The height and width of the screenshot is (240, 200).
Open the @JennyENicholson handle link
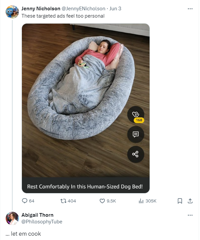tap(83, 9)
